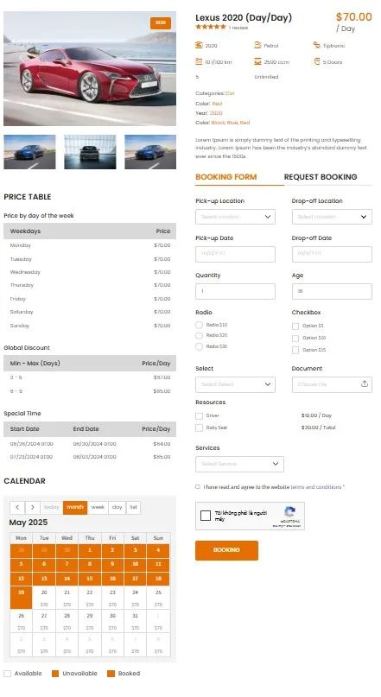Click the orange Booking button
The image size is (381, 697).
coord(226,550)
